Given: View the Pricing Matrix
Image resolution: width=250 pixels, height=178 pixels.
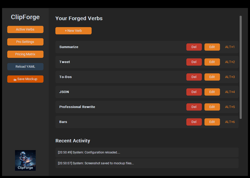Looking at the screenshot, I should coord(25,54).
